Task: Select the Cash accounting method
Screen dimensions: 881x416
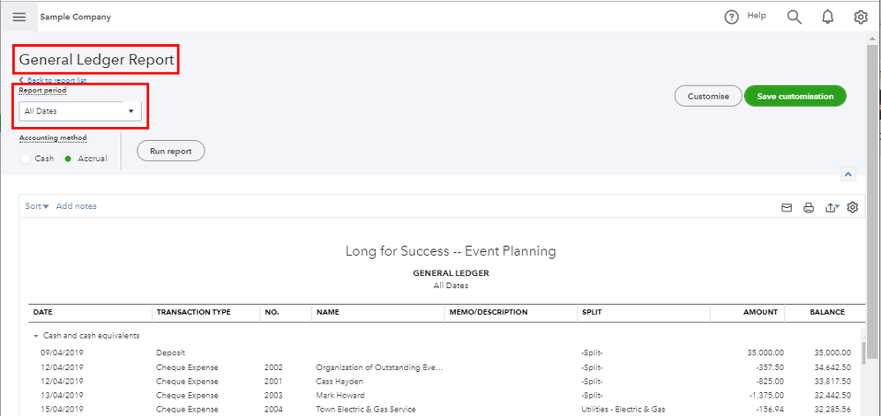Action: (x=26, y=159)
